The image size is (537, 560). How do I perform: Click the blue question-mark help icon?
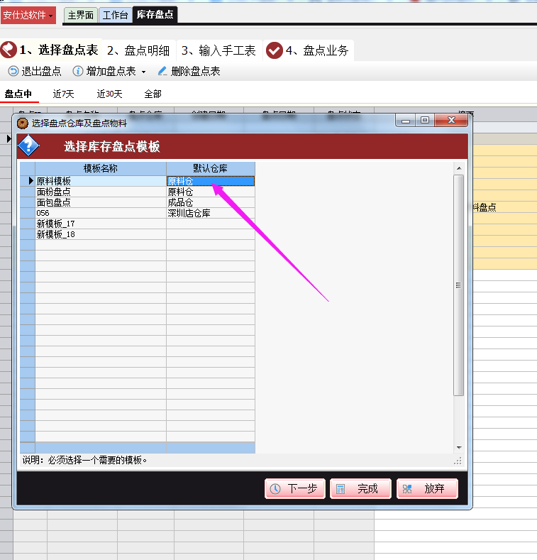coord(28,146)
